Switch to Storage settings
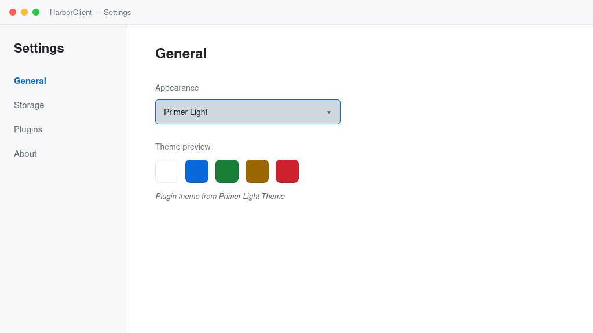The image size is (593, 333). click(29, 105)
